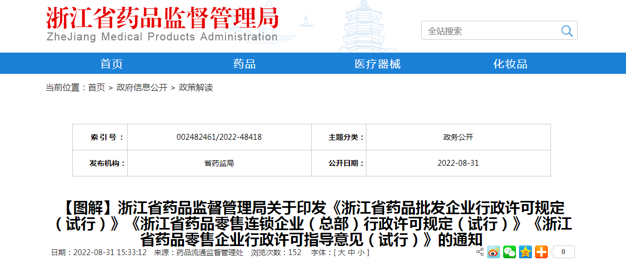Select index number 002482461/2022-48418

tap(219, 137)
